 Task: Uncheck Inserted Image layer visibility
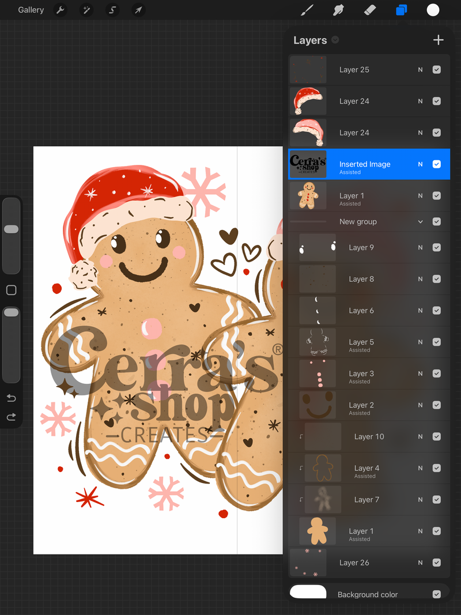[x=437, y=164]
